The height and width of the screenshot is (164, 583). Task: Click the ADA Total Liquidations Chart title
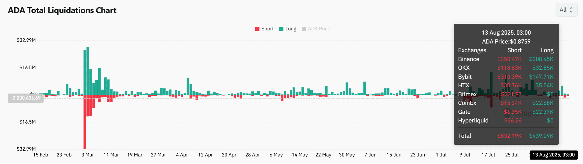coord(62,10)
